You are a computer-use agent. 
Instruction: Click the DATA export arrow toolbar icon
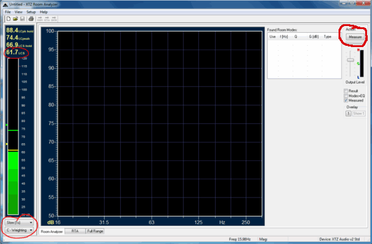(x=54, y=19)
